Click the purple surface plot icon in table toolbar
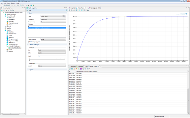The image size is (190, 118). pos(81,69)
